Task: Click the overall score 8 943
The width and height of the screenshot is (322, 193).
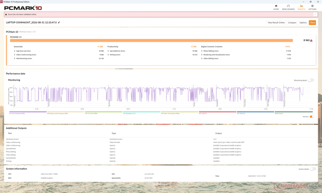Action: click(306, 40)
